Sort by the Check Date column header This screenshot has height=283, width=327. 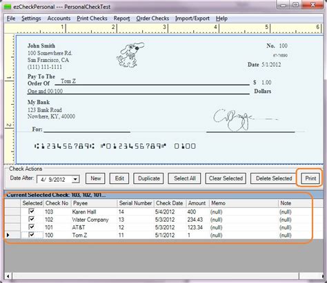[170, 203]
